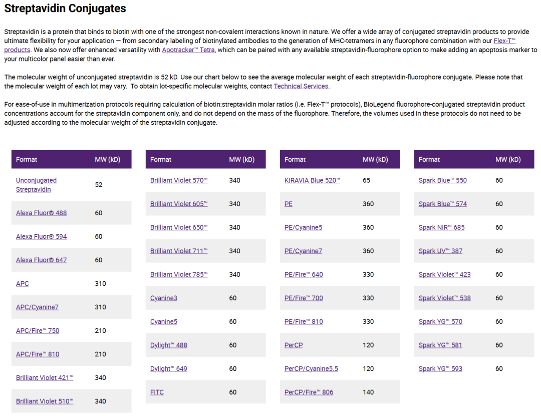Open the Cyanine5 format link
This screenshot has width=541, height=416.
point(163,321)
